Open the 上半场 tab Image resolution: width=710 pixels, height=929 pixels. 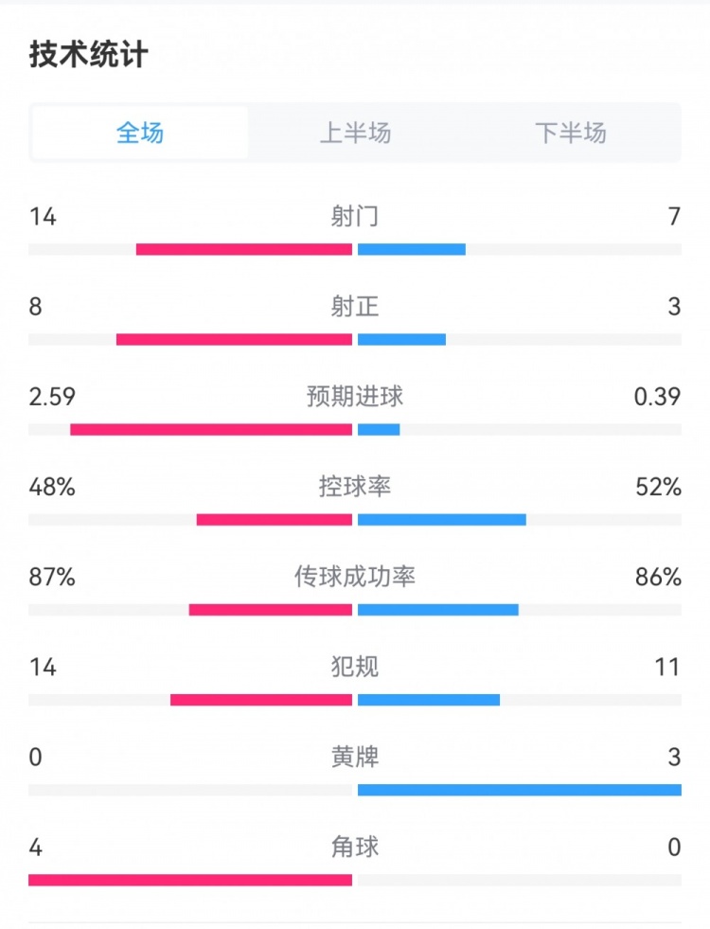pyautogui.click(x=355, y=133)
